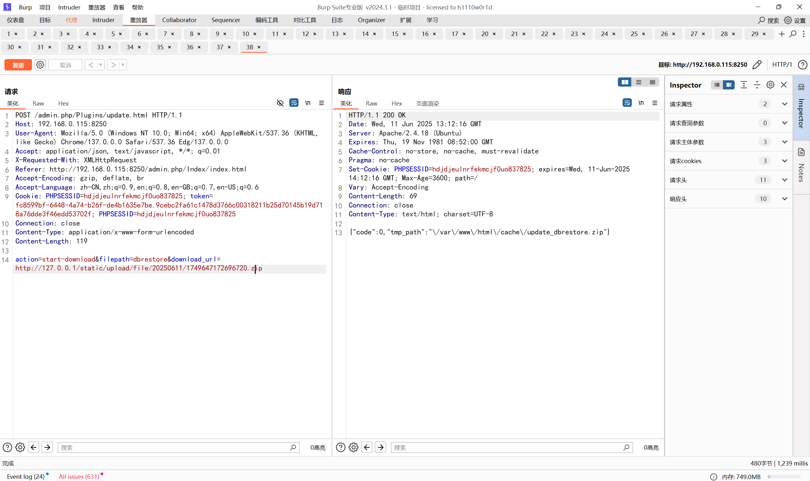This screenshot has width=810, height=481.
Task: Click response JSON body line 13
Action: (479, 232)
